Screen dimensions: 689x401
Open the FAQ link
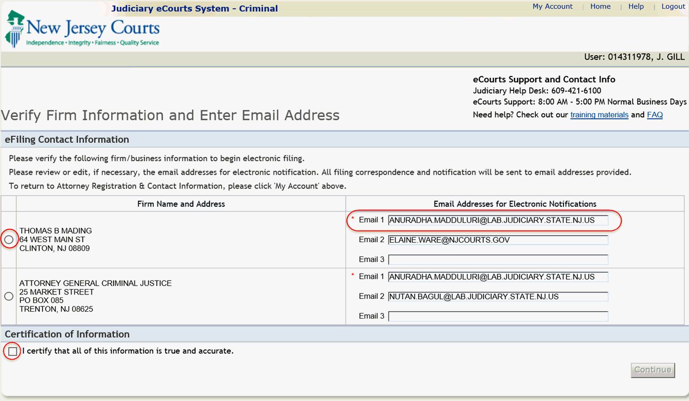coord(654,115)
